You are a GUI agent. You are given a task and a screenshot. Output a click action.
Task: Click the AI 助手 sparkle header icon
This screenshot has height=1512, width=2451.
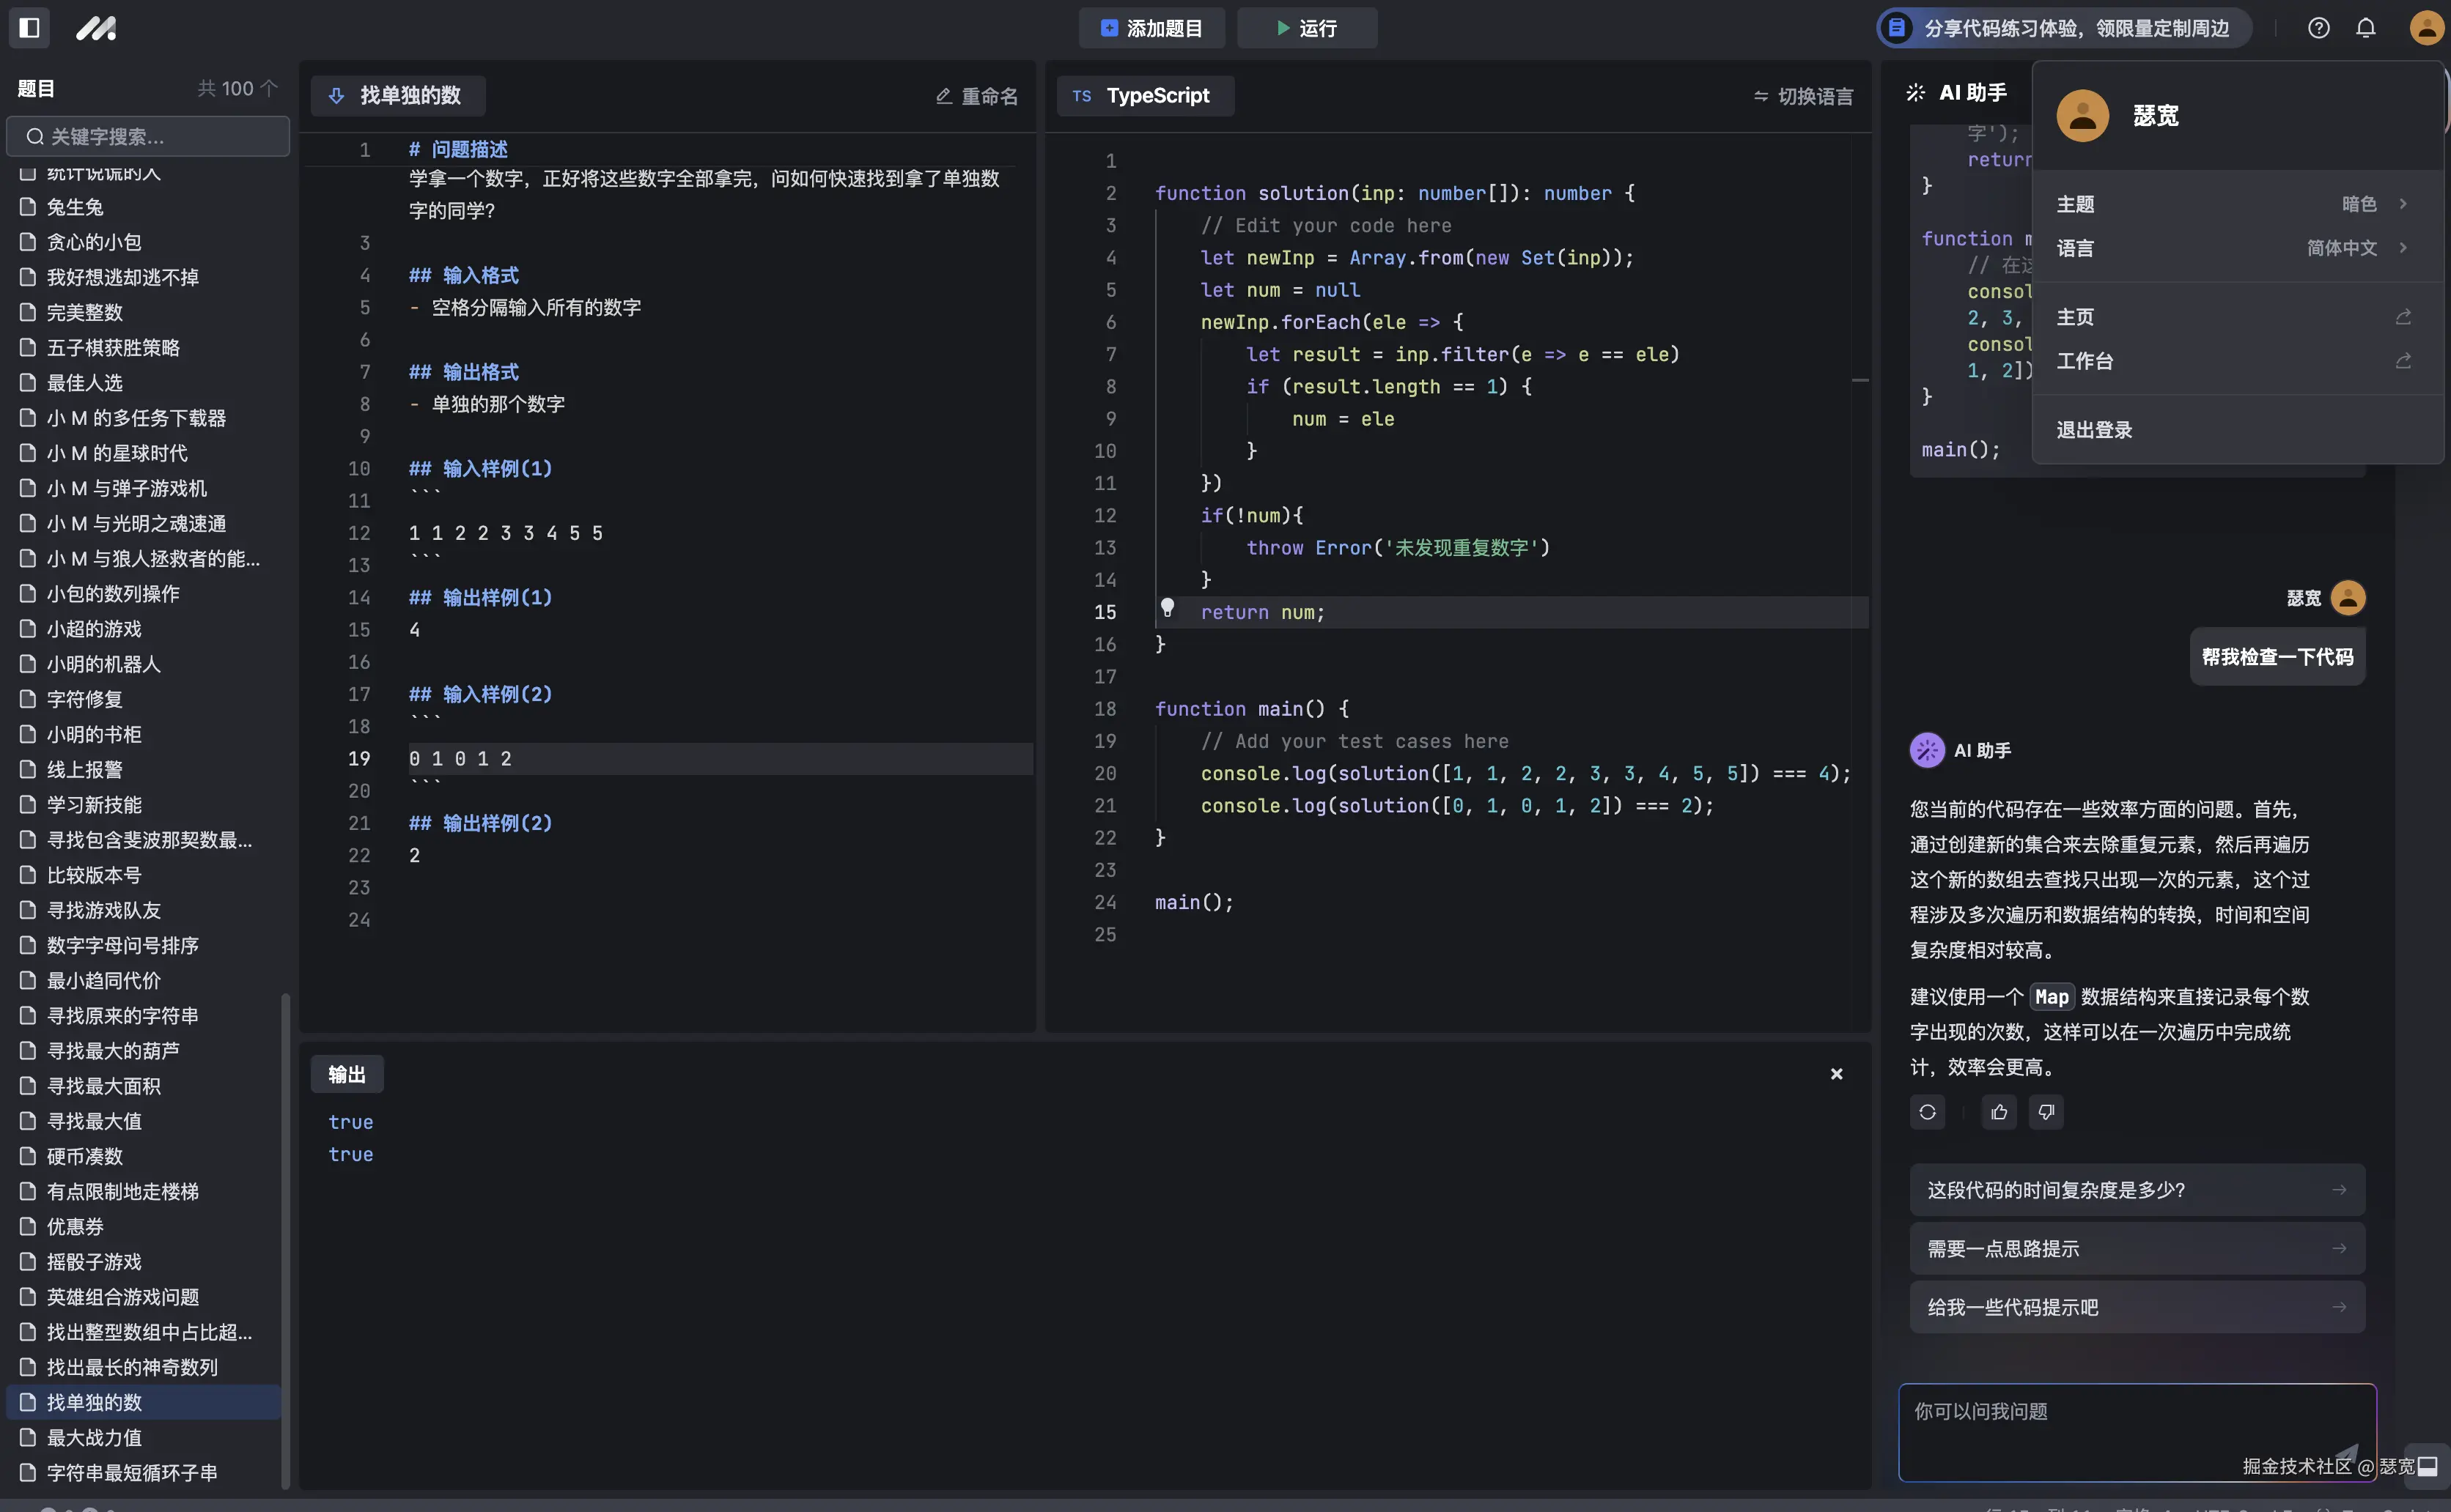pyautogui.click(x=1914, y=93)
